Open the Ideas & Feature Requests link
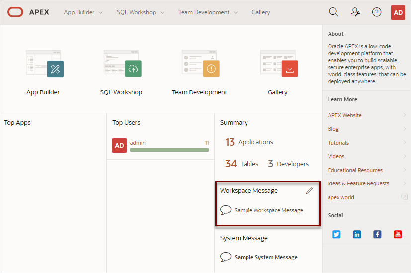Image resolution: width=411 pixels, height=273 pixels. (358, 183)
